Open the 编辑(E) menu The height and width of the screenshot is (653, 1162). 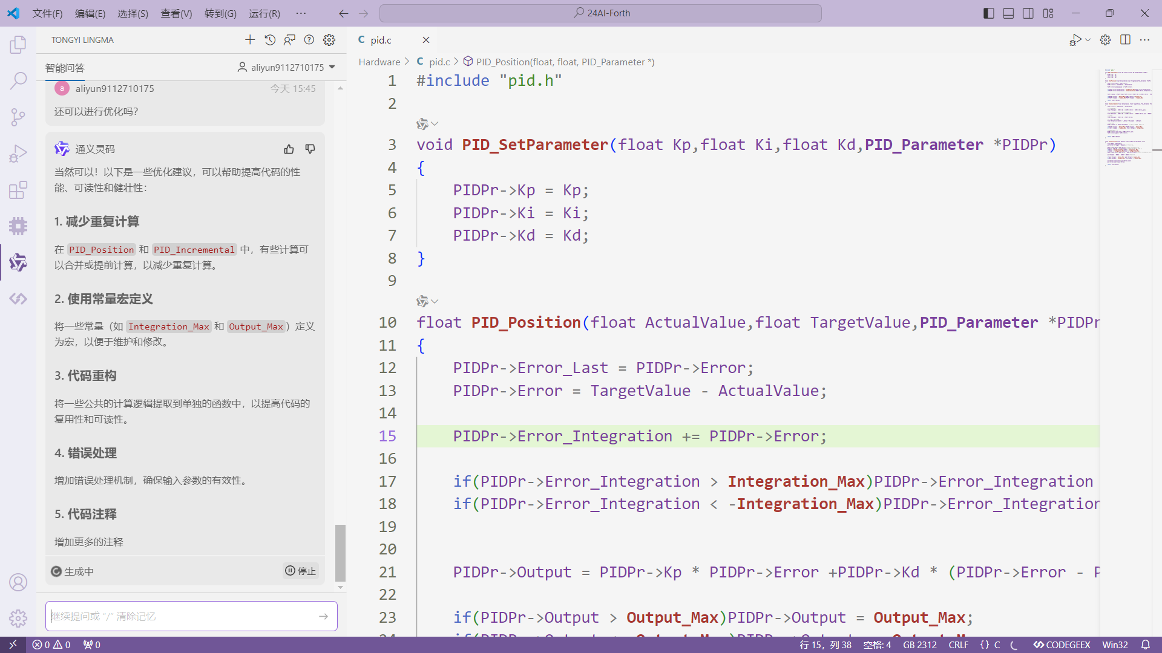[90, 13]
